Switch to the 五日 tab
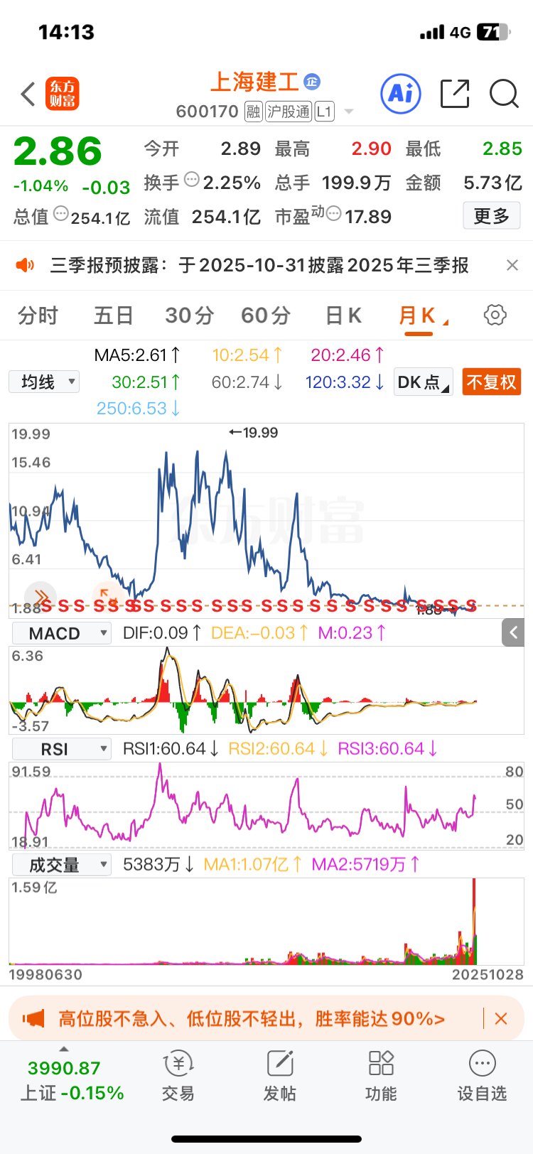This screenshot has width=533, height=1154. coord(114,315)
